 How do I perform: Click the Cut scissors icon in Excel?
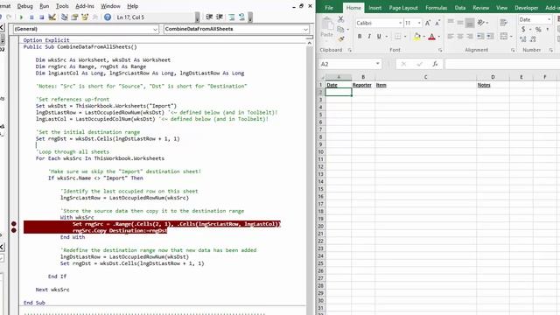[x=340, y=19]
